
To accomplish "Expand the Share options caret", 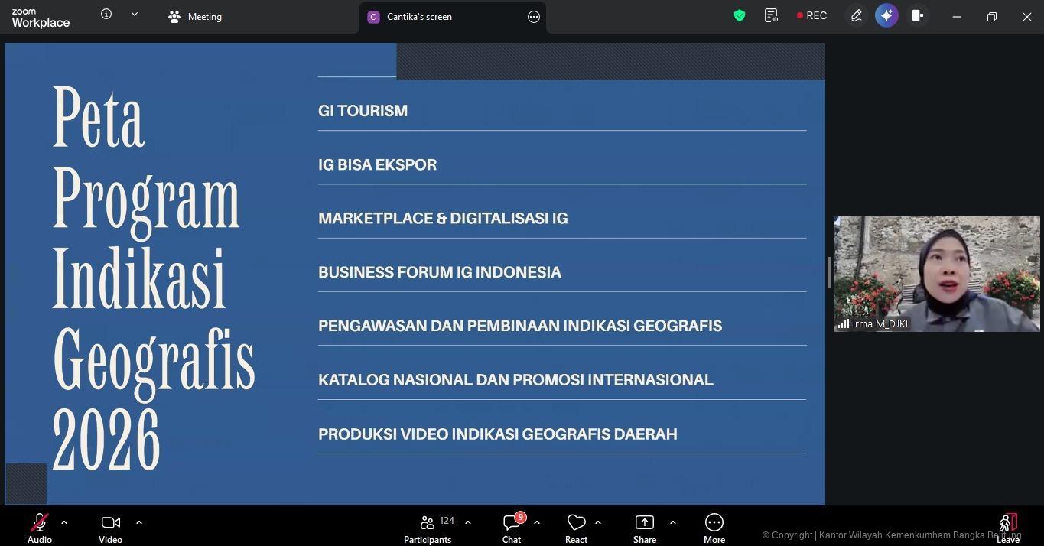I will [673, 522].
